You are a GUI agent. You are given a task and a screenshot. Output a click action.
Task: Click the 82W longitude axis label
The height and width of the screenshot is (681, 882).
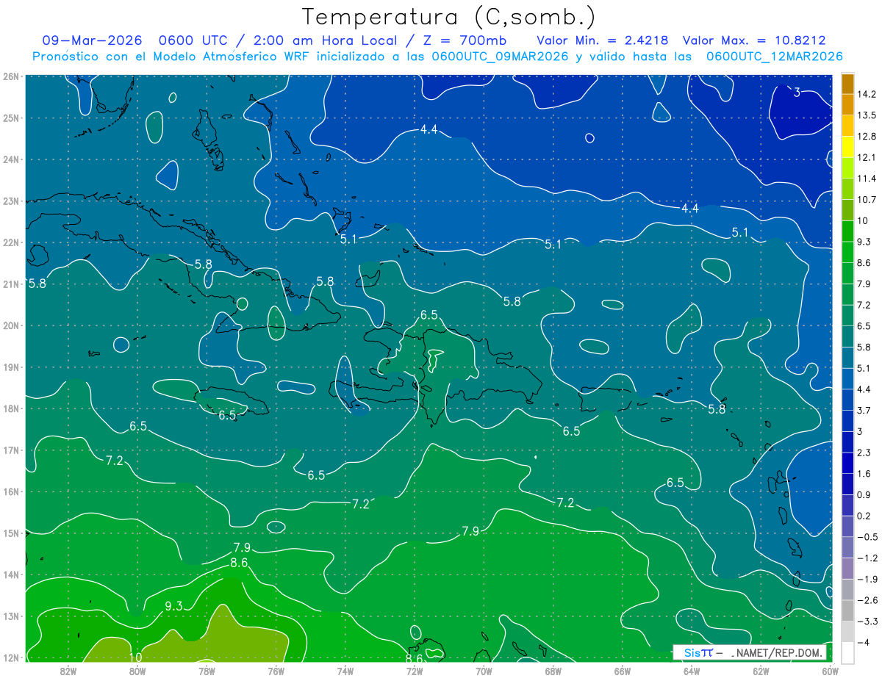coord(68,671)
